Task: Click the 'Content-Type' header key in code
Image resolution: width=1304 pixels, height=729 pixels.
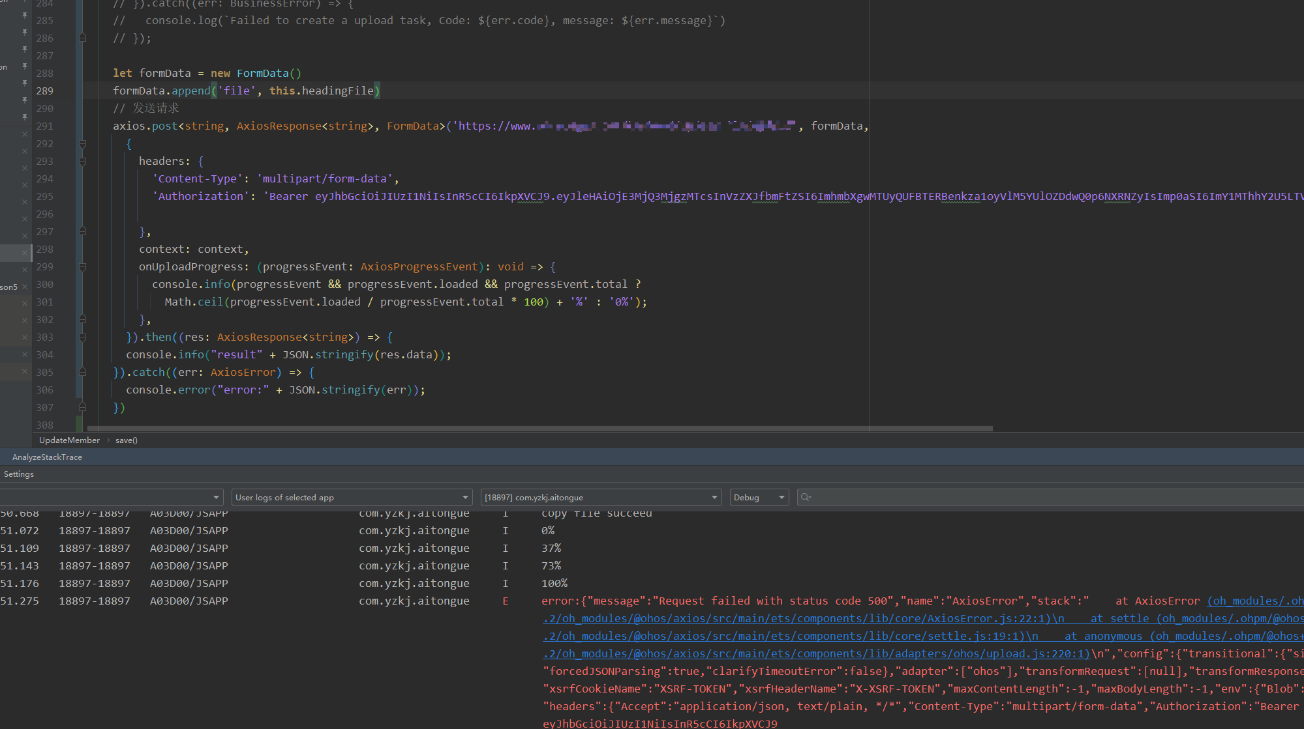Action: click(x=198, y=179)
